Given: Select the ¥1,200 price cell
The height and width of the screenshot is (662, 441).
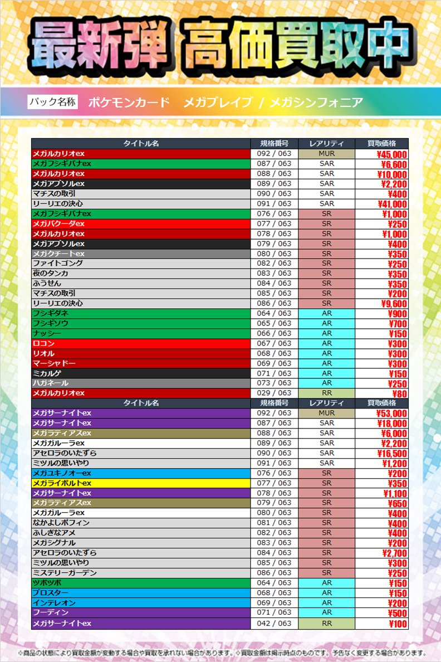Looking at the screenshot, I should pyautogui.click(x=381, y=464).
